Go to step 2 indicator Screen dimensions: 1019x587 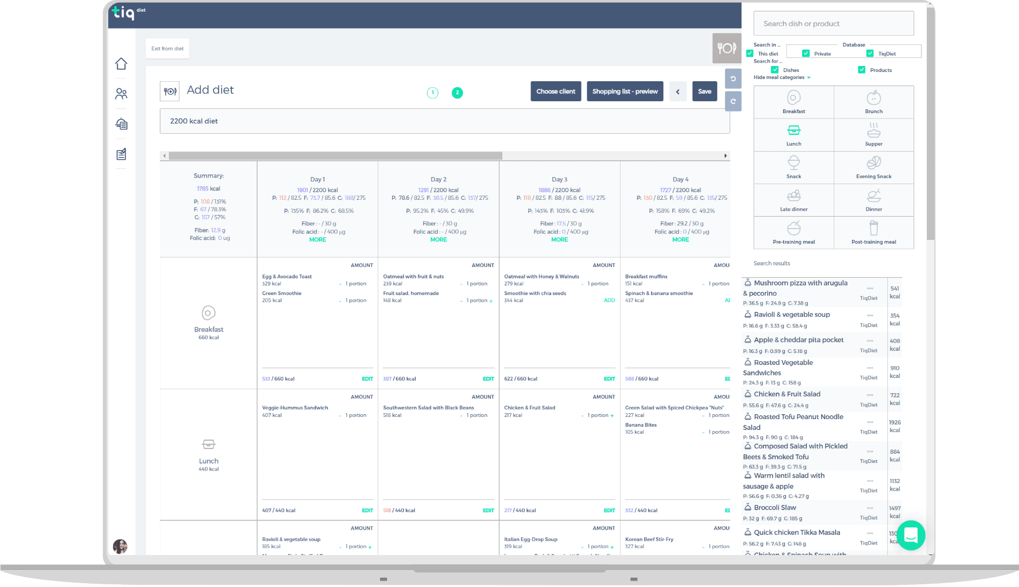tap(457, 93)
